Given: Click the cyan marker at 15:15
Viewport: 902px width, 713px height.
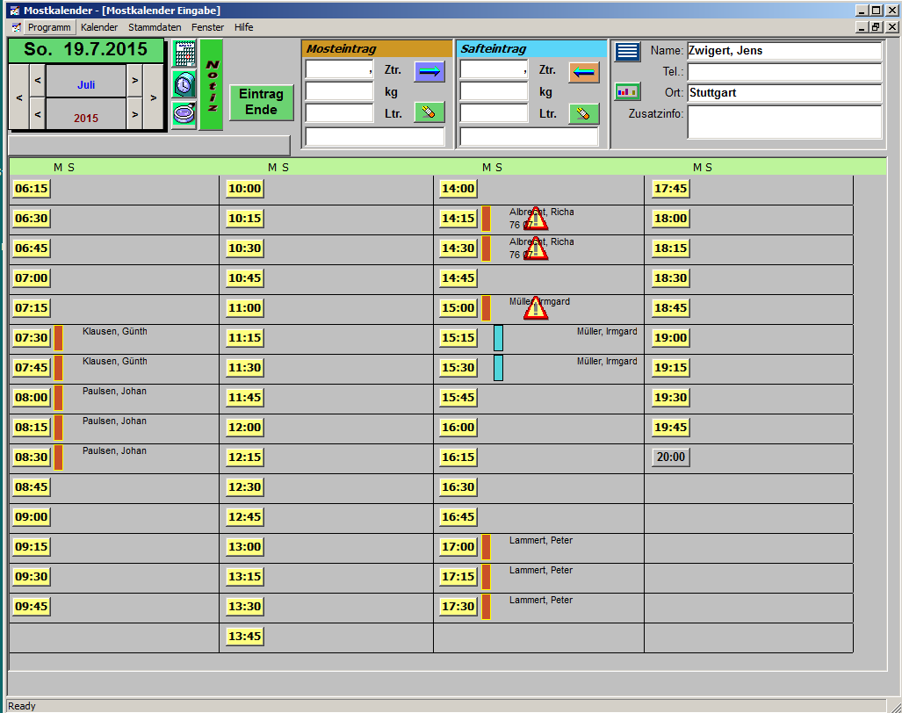Looking at the screenshot, I should tap(498, 338).
